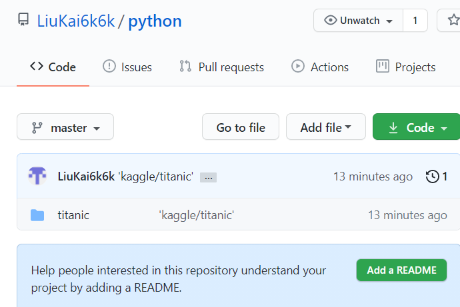This screenshot has height=307, width=460.
Task: Click commit author LiuKai6k6k
Action: pyautogui.click(x=86, y=176)
